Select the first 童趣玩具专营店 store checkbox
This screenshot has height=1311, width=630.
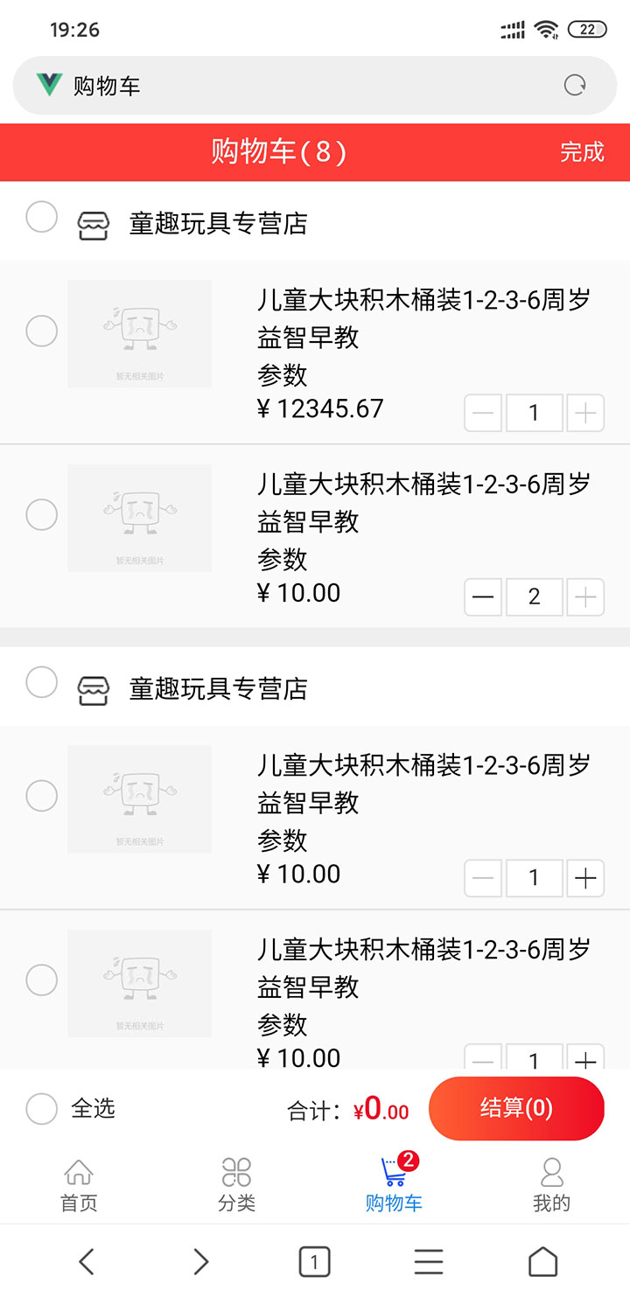(41, 217)
